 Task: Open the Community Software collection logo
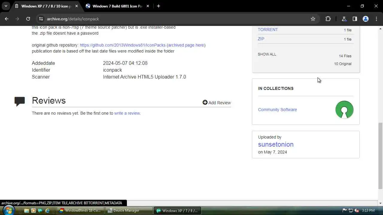pos(344,110)
